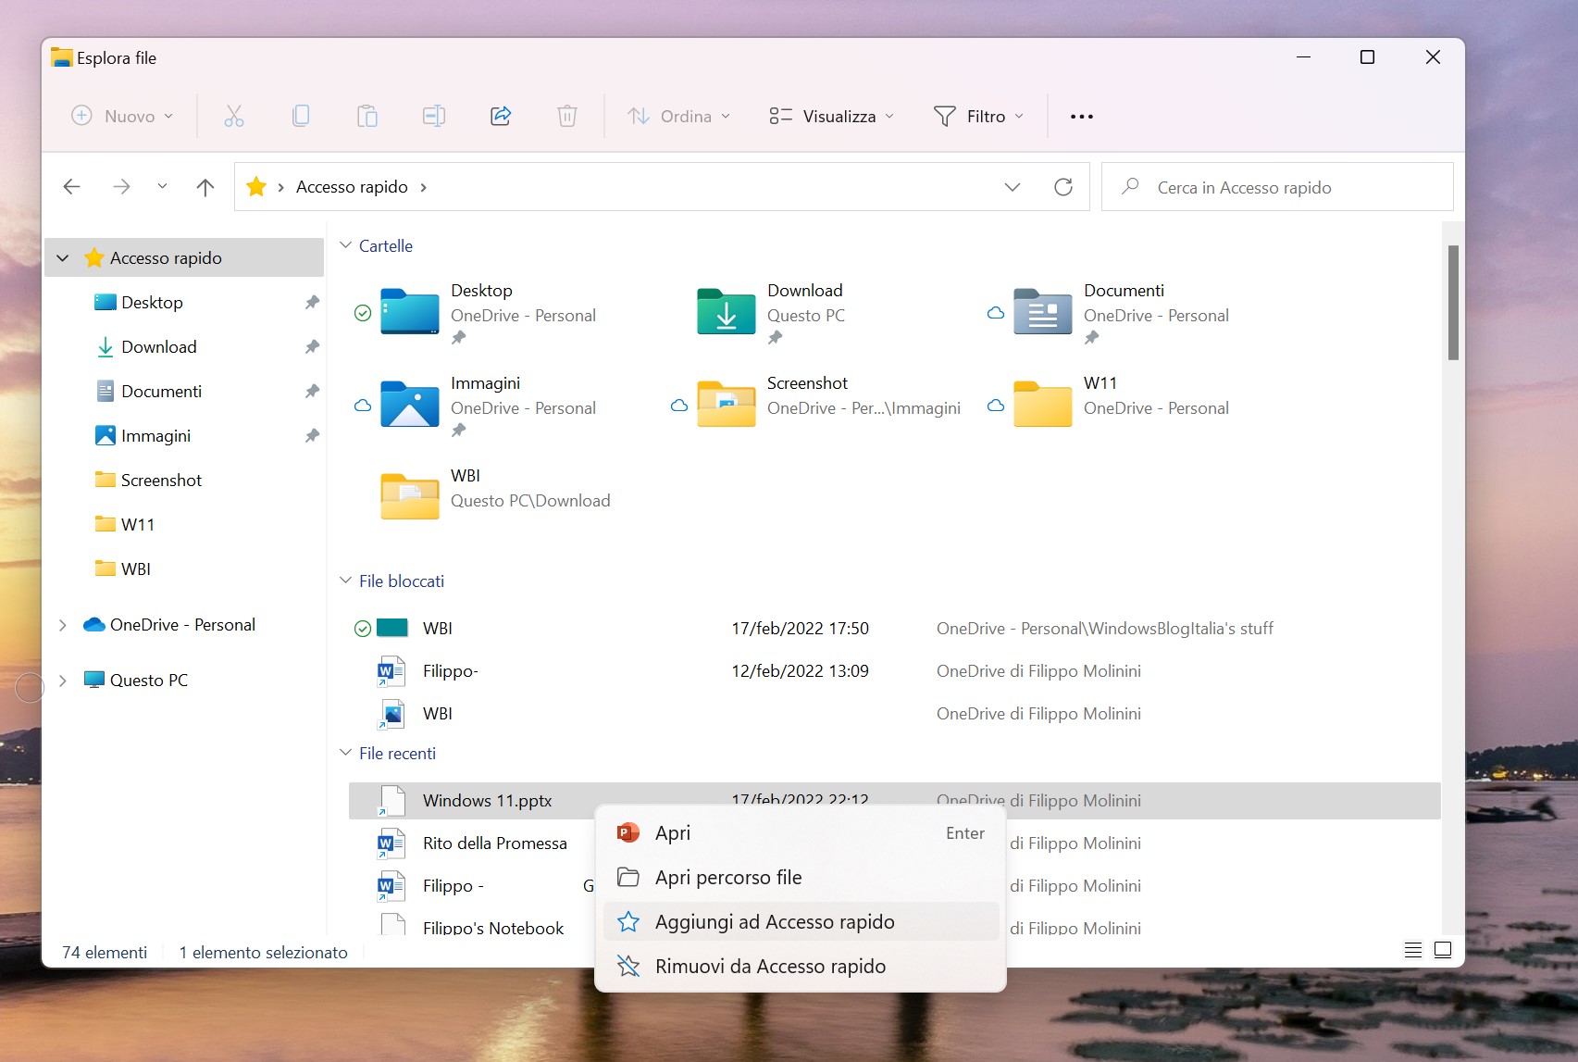This screenshot has height=1062, width=1578.
Task: Collapse the File bloccati group
Action: (x=345, y=581)
